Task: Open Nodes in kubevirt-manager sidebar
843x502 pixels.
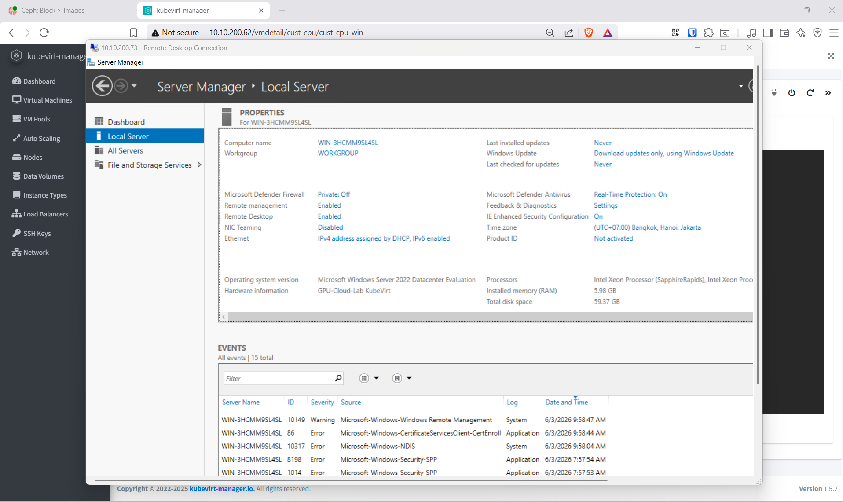Action: (27, 157)
